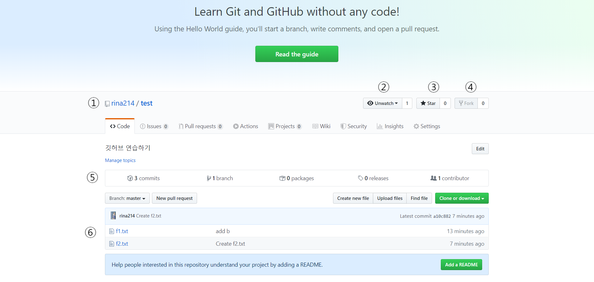Select the Code tab
Image resolution: width=594 pixels, height=282 pixels.
tap(120, 126)
